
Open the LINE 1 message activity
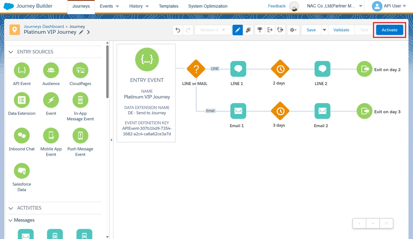[238, 69]
